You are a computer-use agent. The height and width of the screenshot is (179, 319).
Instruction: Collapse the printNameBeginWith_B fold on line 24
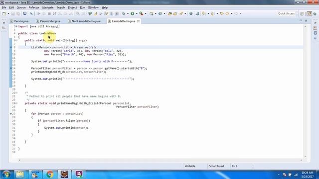pos(16,103)
